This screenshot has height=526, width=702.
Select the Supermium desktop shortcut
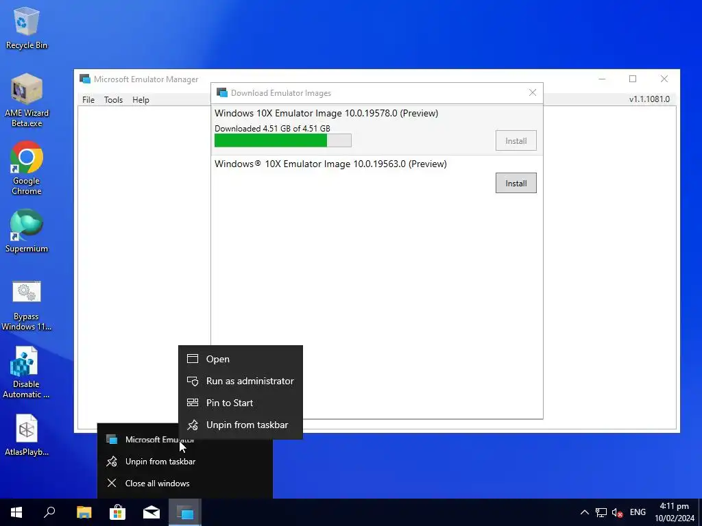[27, 231]
